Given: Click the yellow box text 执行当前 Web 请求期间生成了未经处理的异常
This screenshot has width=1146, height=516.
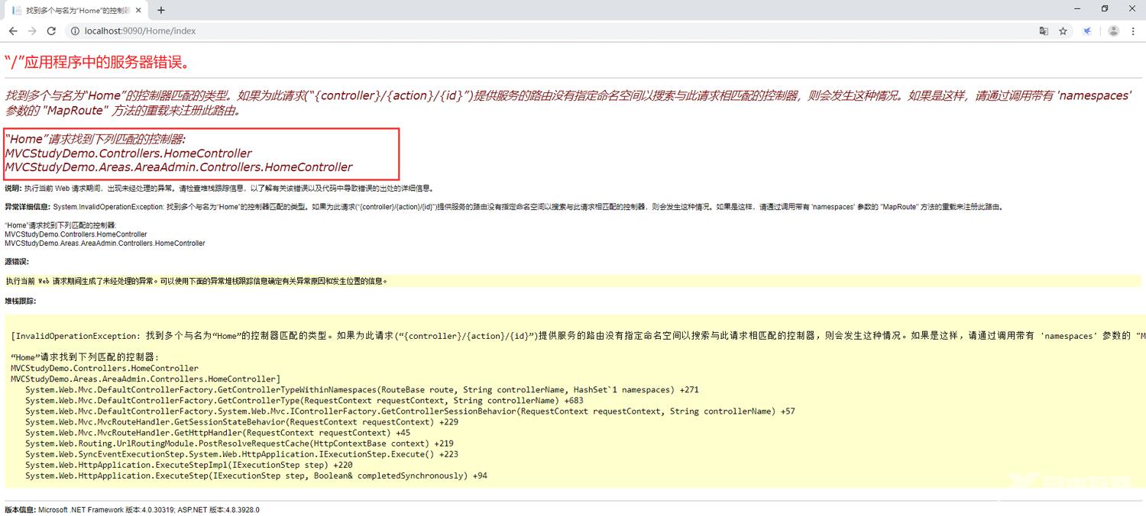Looking at the screenshot, I should 197,281.
